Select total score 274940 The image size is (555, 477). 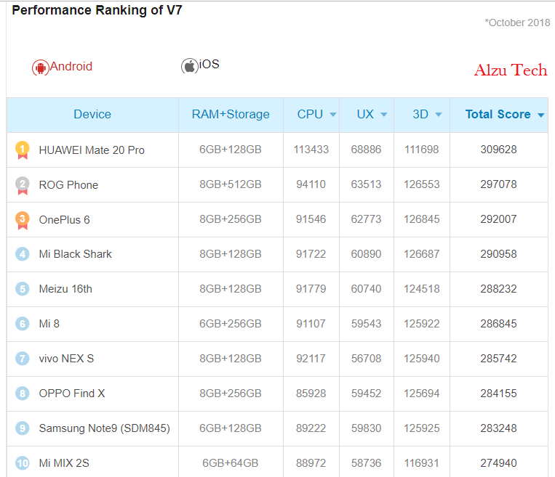(x=498, y=463)
